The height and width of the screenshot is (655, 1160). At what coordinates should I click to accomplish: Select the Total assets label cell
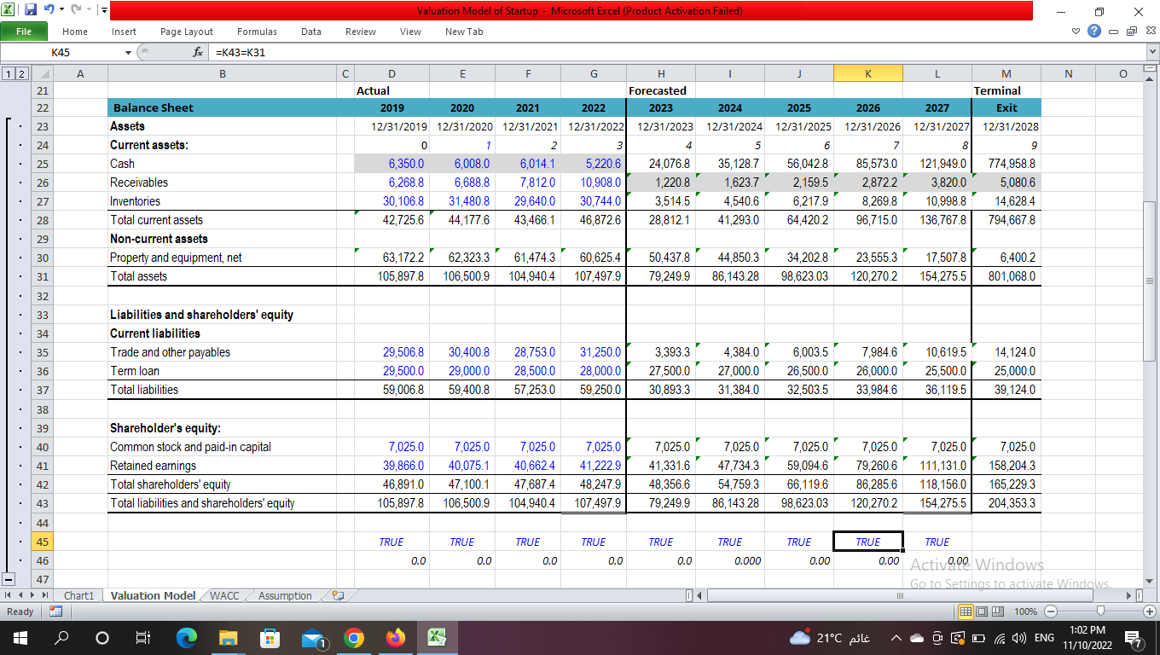click(222, 276)
